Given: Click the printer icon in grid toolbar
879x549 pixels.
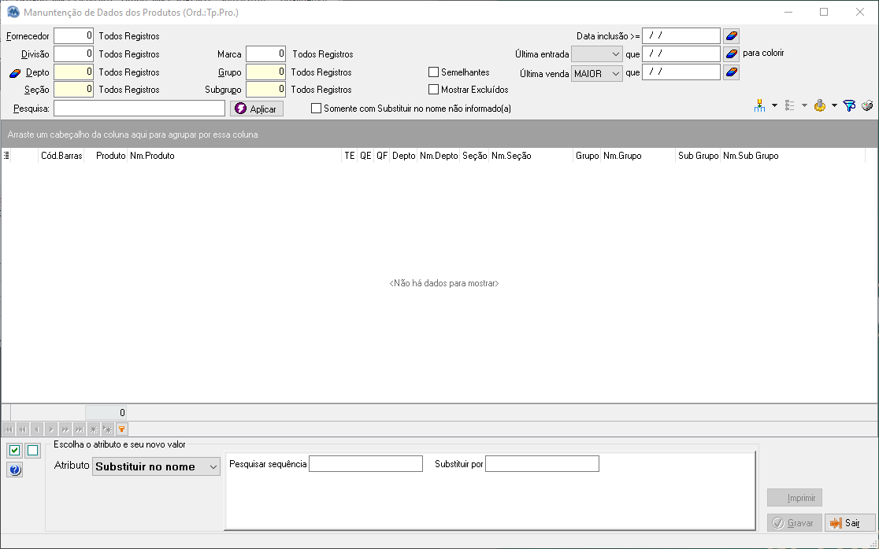Looking at the screenshot, I should 867,105.
